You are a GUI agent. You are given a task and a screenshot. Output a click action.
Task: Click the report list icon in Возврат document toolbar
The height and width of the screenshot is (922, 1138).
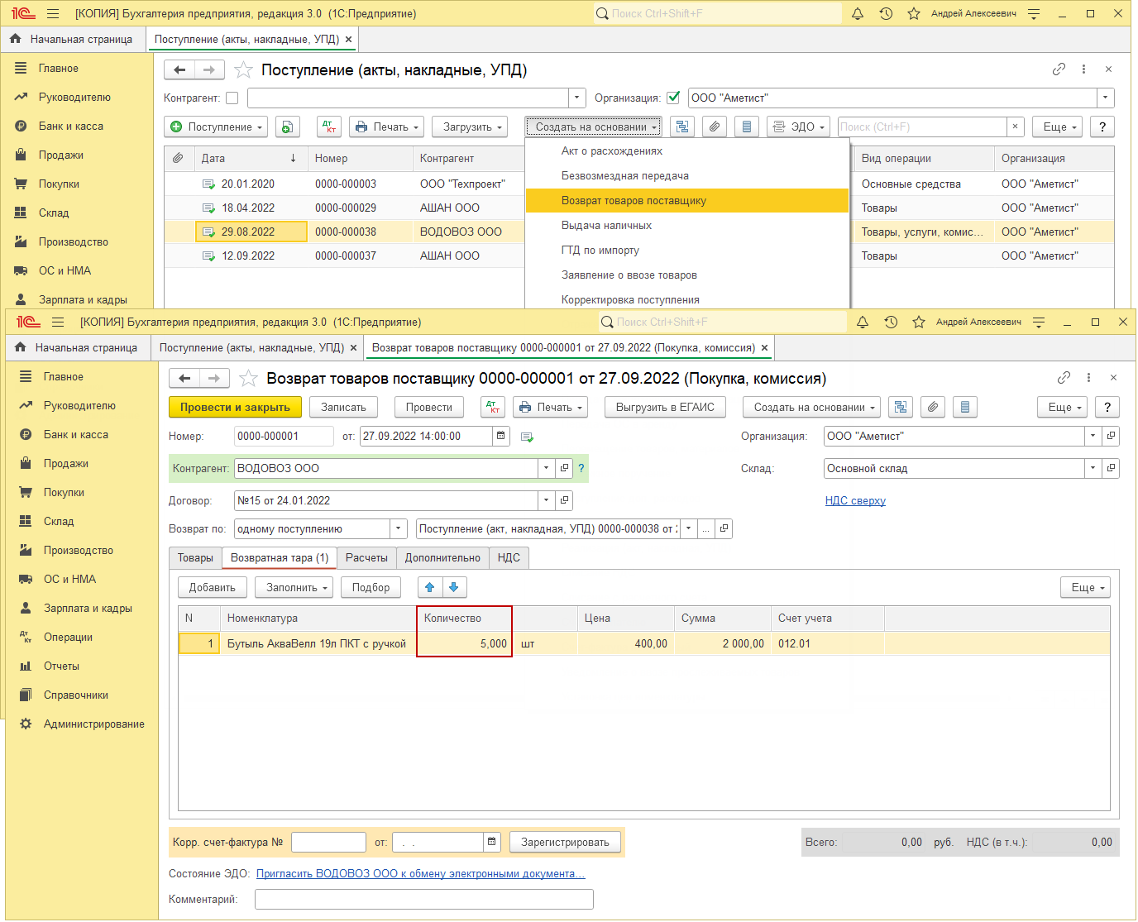point(965,407)
